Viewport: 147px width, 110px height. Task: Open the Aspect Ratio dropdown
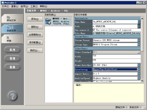139,74
